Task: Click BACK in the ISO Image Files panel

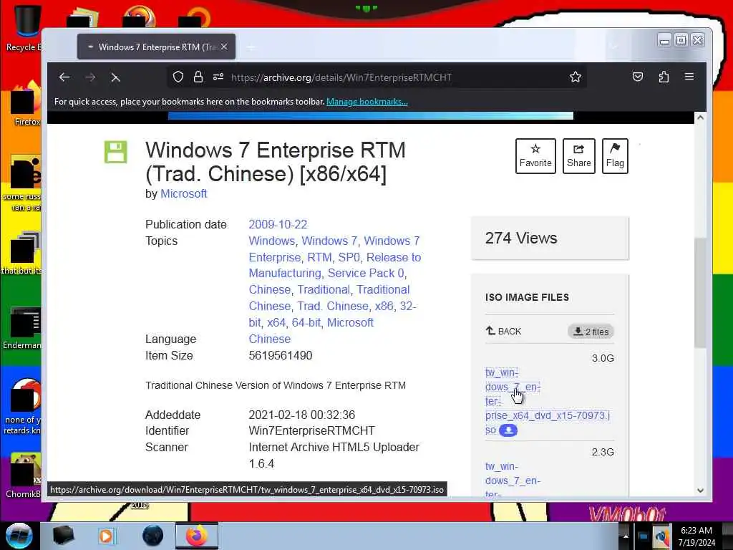Action: [x=503, y=331]
